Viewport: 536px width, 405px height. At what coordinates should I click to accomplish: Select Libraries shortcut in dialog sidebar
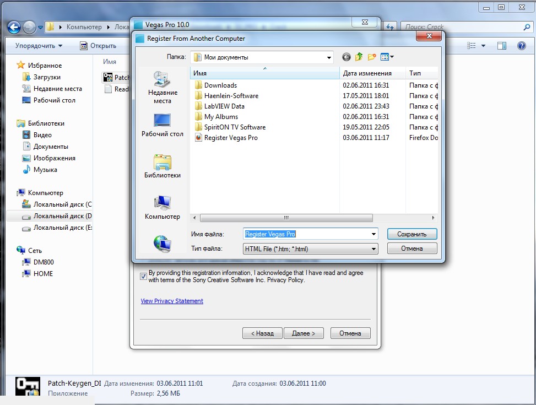click(163, 166)
